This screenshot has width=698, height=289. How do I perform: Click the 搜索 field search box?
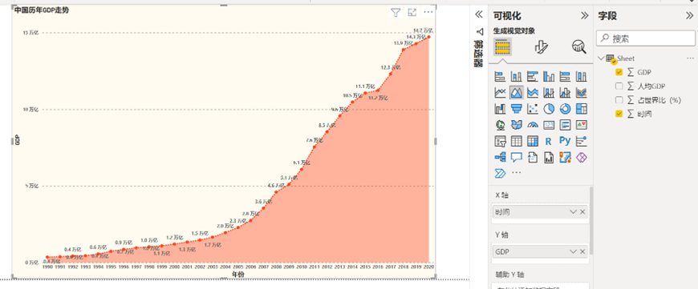[646, 38]
